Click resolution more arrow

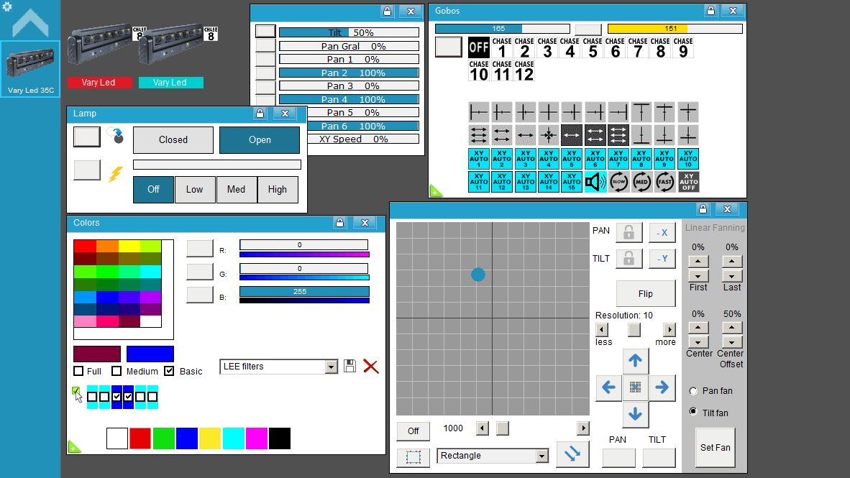click(x=670, y=329)
